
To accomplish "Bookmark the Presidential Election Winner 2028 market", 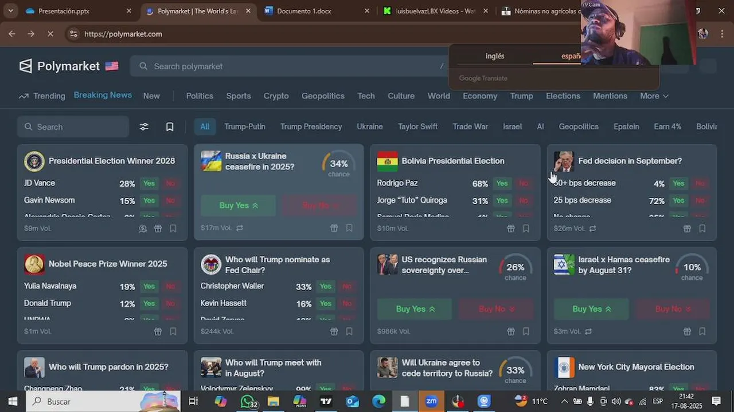I will (x=173, y=228).
